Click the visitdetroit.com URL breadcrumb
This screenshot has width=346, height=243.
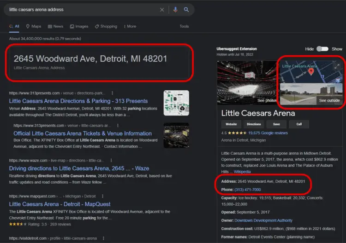tap(53, 238)
